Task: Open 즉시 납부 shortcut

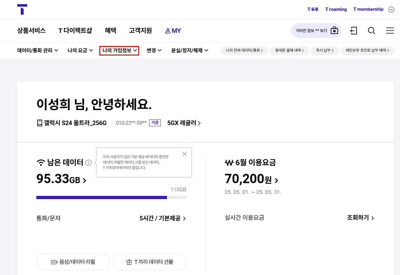Action: pyautogui.click(x=325, y=50)
